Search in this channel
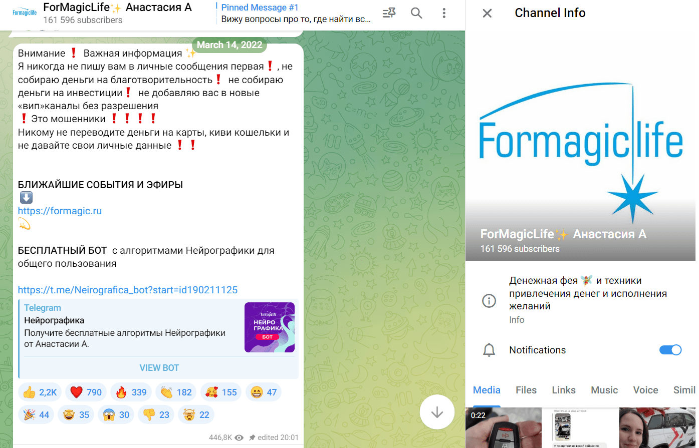This screenshot has height=448, width=699. tap(416, 13)
